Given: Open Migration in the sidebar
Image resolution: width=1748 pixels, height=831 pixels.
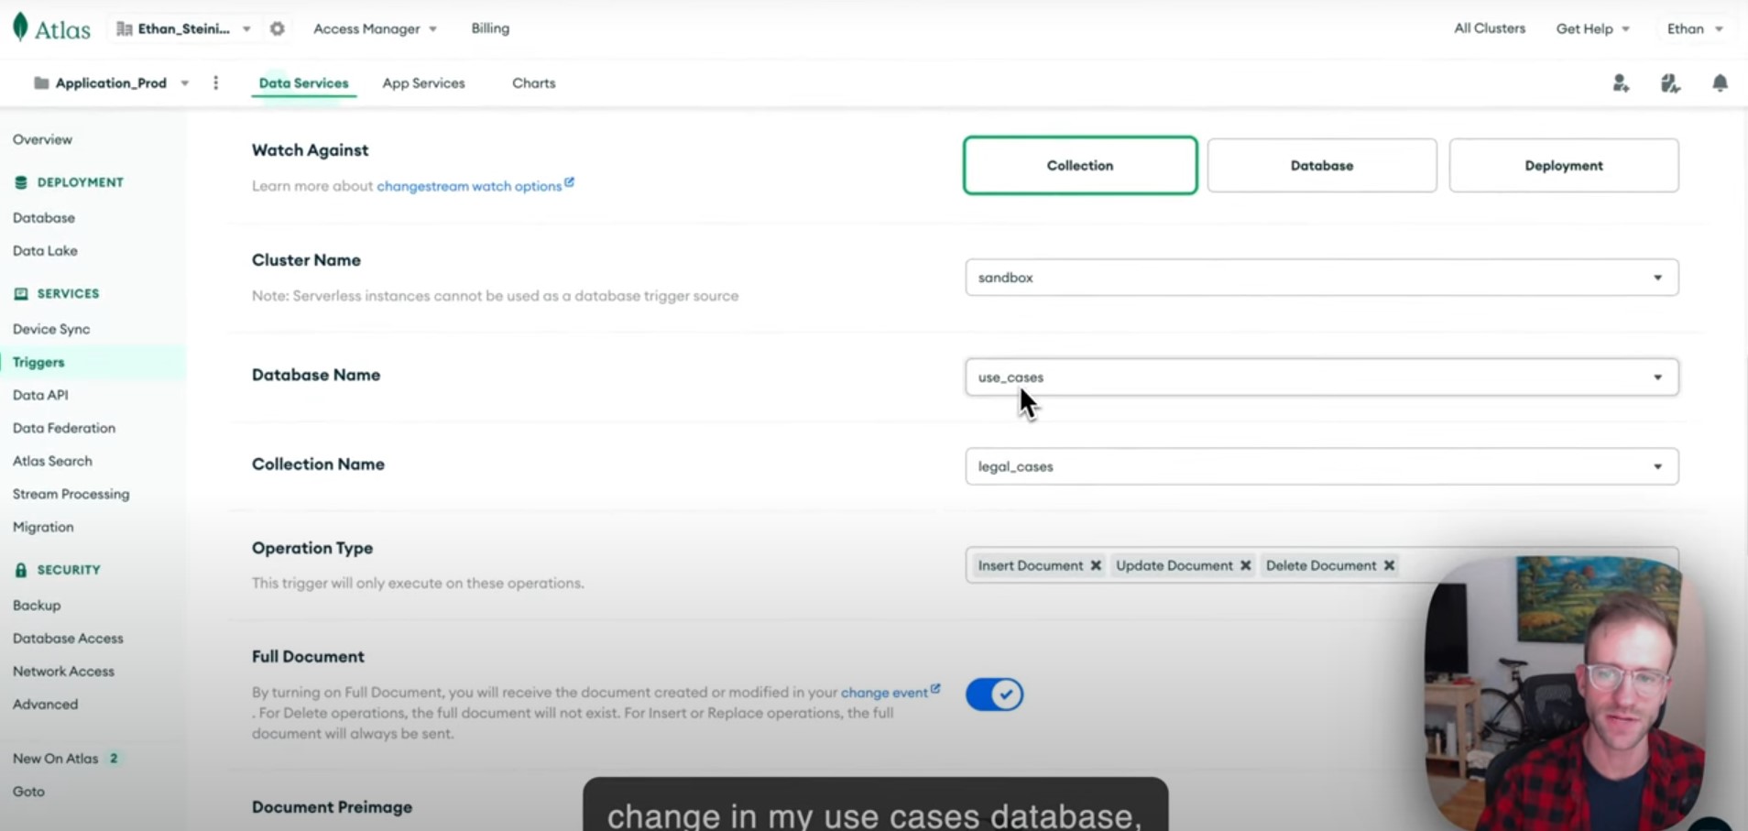Looking at the screenshot, I should point(43,527).
